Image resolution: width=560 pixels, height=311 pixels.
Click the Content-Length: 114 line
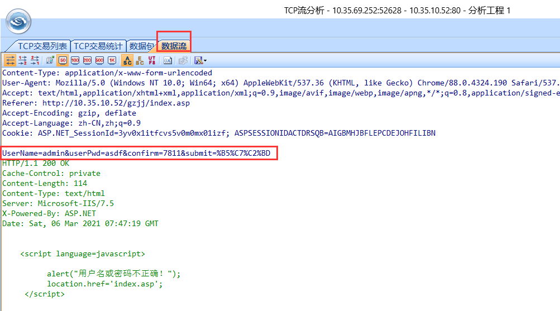tap(45, 183)
